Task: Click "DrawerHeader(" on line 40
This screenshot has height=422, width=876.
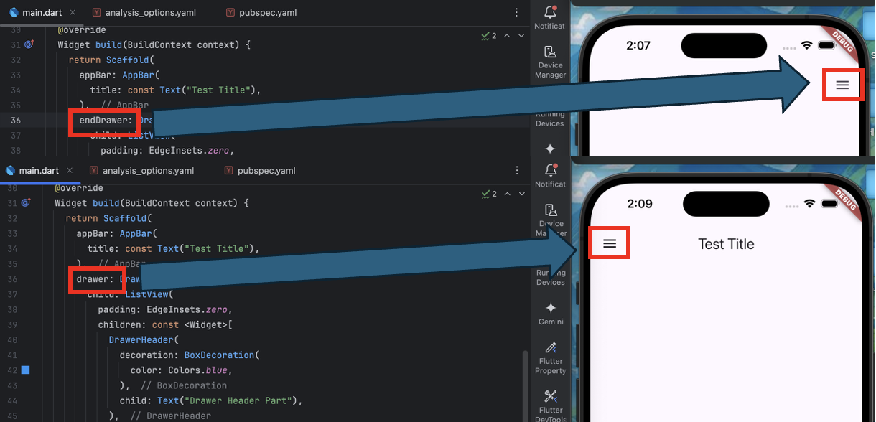Action: point(144,339)
